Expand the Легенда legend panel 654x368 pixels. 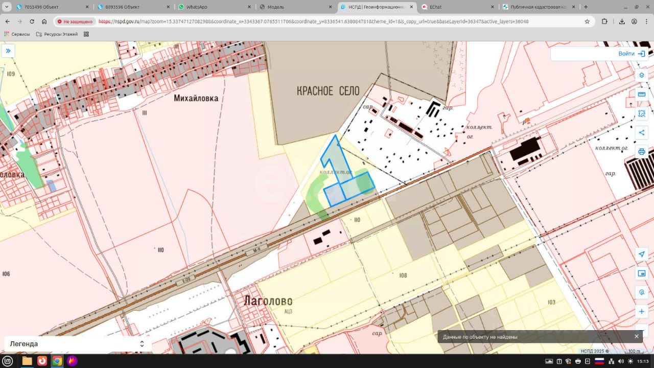tap(77, 344)
